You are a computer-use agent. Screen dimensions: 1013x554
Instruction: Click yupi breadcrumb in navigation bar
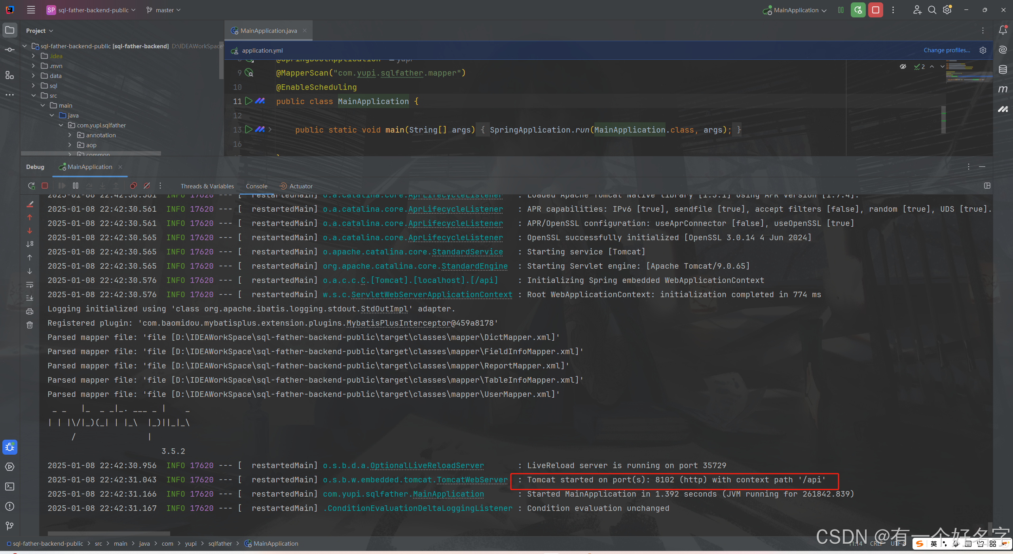[x=191, y=543]
